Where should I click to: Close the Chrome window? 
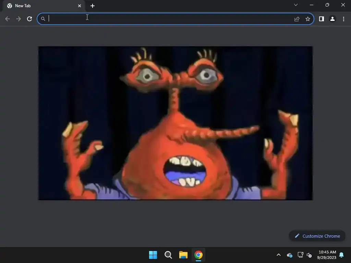click(343, 5)
